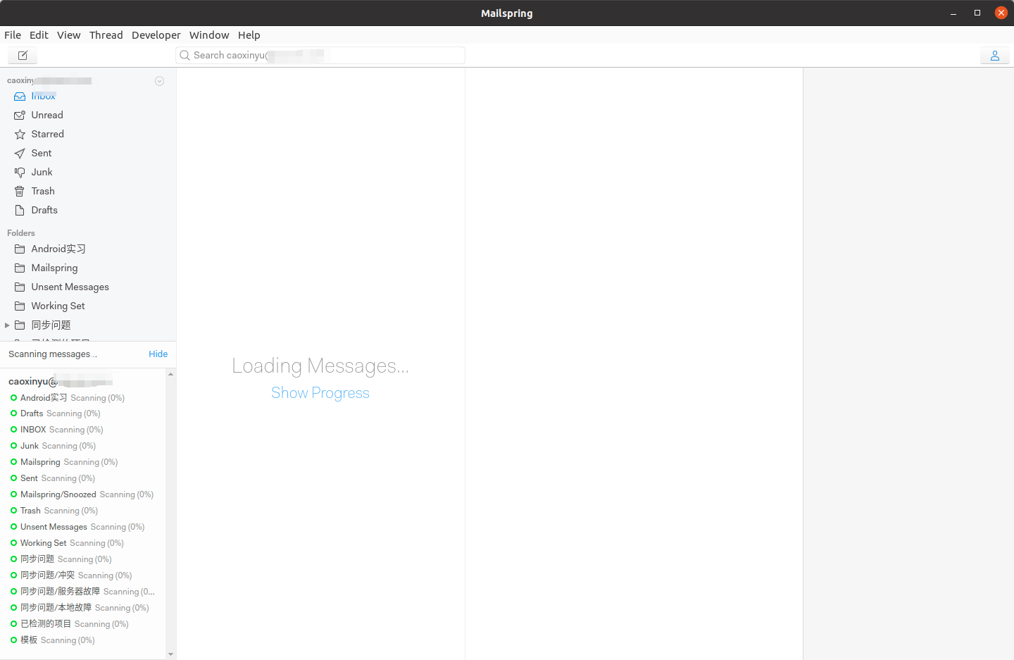Click the Starred star icon

[x=20, y=134]
